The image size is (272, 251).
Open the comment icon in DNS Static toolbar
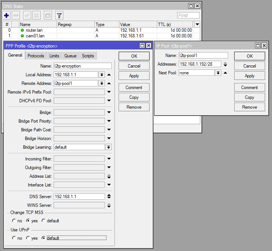[48, 15]
